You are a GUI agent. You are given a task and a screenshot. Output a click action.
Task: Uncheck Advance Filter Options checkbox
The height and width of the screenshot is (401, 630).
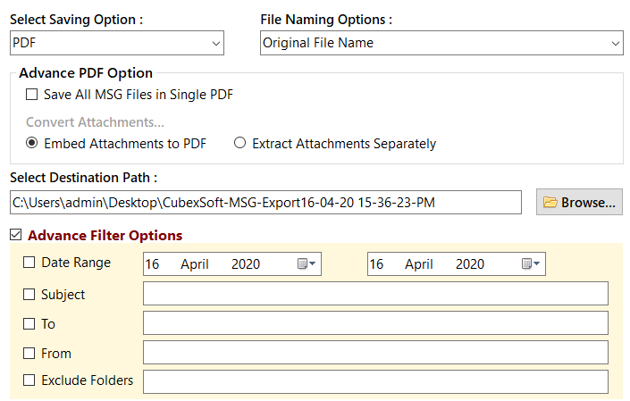(x=16, y=236)
